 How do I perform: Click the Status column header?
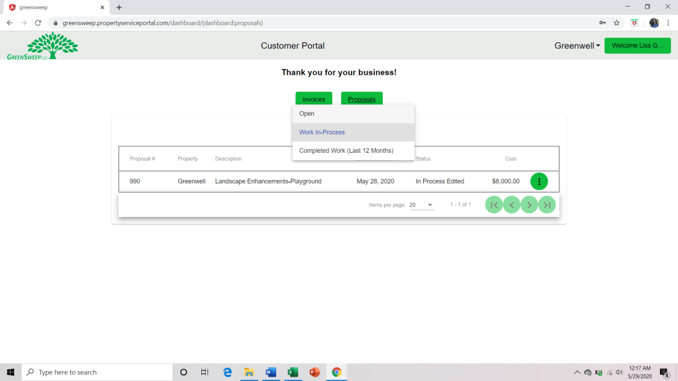(x=423, y=159)
